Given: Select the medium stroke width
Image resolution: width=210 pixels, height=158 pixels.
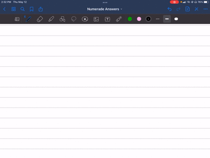Looking at the screenshot, I should click(x=167, y=19).
